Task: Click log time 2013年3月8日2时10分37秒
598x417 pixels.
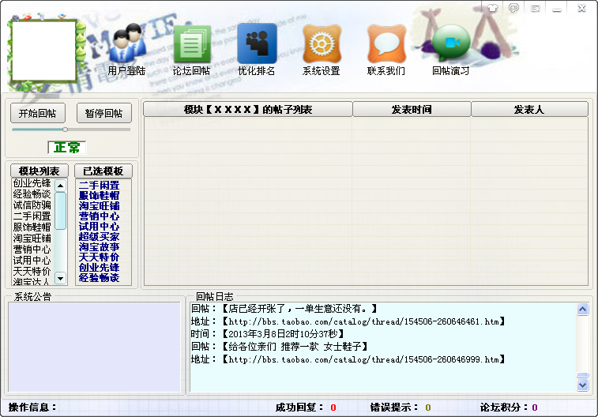Action: (x=268, y=334)
